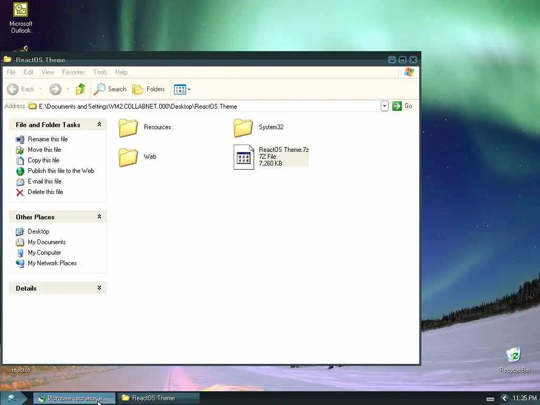Go up one folder level
This screenshot has height=405, width=540.
tap(81, 89)
